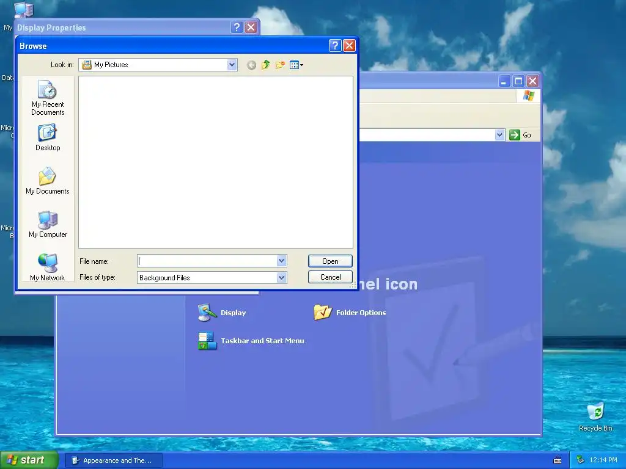The height and width of the screenshot is (469, 626).
Task: Select My Computer in Browse places bar
Action: tap(48, 224)
